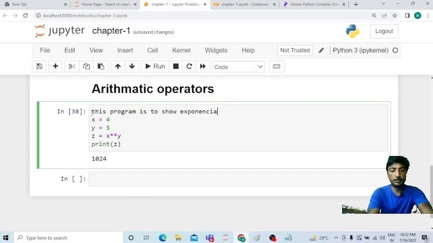Click the output value 1024
This screenshot has width=433, height=243.
tap(99, 159)
